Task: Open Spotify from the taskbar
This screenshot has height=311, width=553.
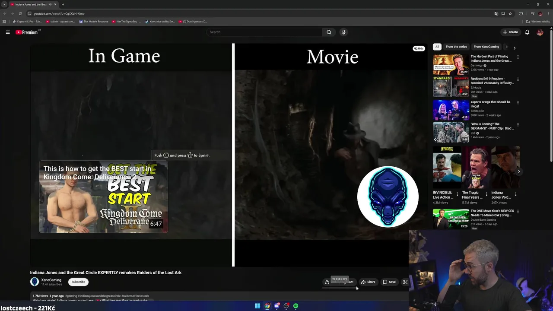Action: [x=296, y=306]
